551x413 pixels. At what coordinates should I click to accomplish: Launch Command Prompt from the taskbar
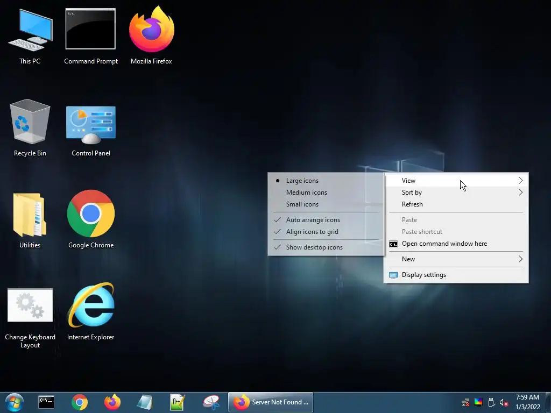click(x=46, y=402)
